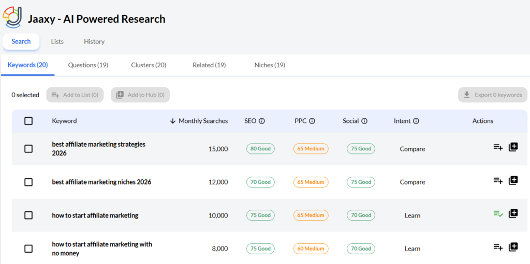Viewport: 530px width, 264px height.
Task: Add 'best affiliate marketing niches 2026' to hub
Action: 513,181
